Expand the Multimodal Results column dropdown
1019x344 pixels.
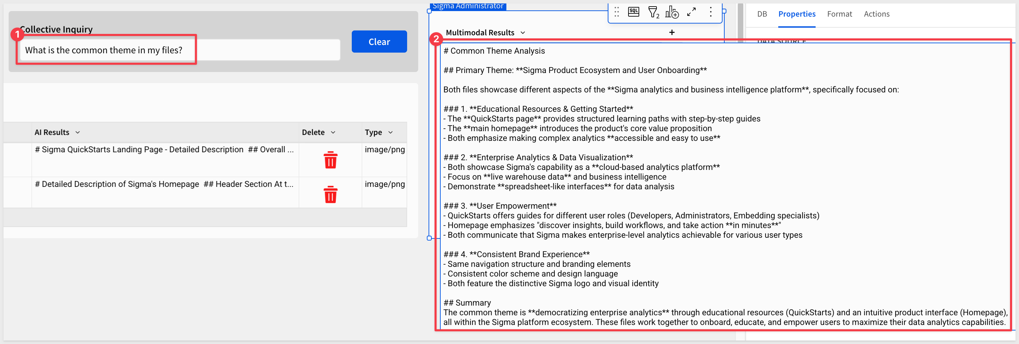point(523,33)
